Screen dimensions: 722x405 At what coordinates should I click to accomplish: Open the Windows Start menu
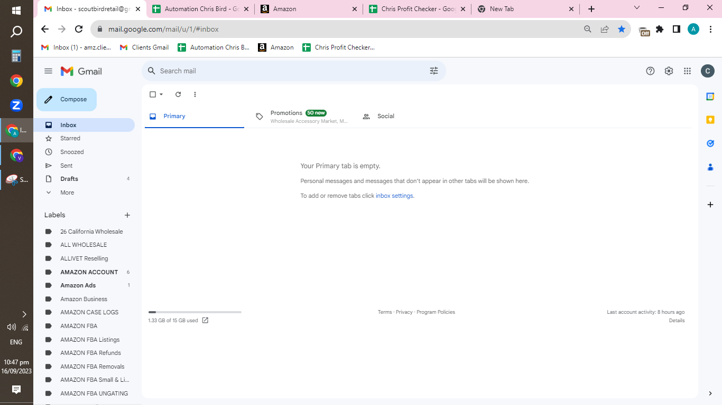click(x=16, y=10)
